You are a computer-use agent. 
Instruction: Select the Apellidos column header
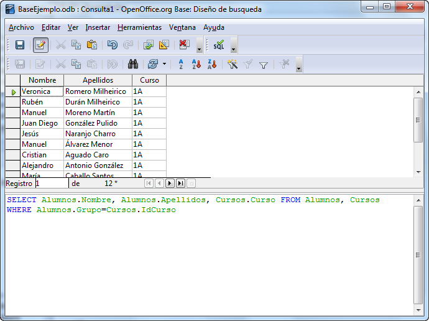point(98,80)
